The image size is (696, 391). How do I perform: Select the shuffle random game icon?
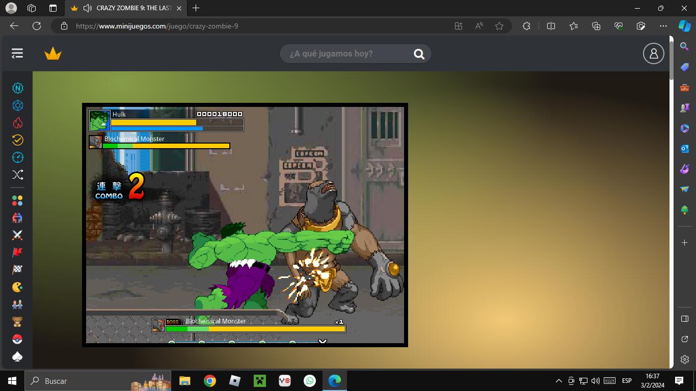(18, 175)
